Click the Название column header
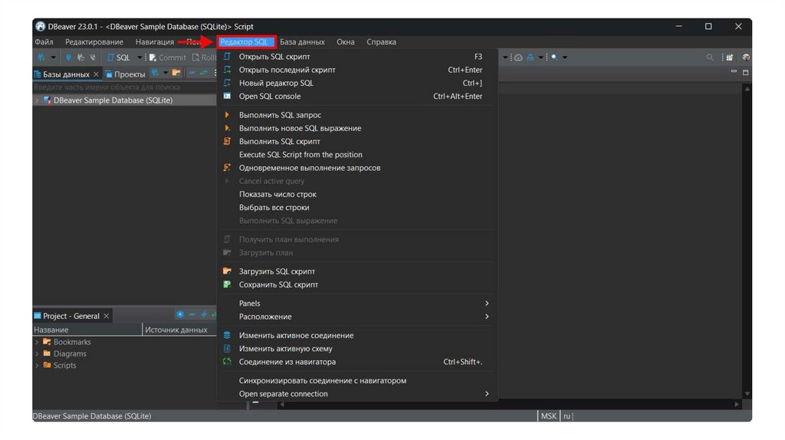This screenshot has width=785, height=440. (x=87, y=330)
